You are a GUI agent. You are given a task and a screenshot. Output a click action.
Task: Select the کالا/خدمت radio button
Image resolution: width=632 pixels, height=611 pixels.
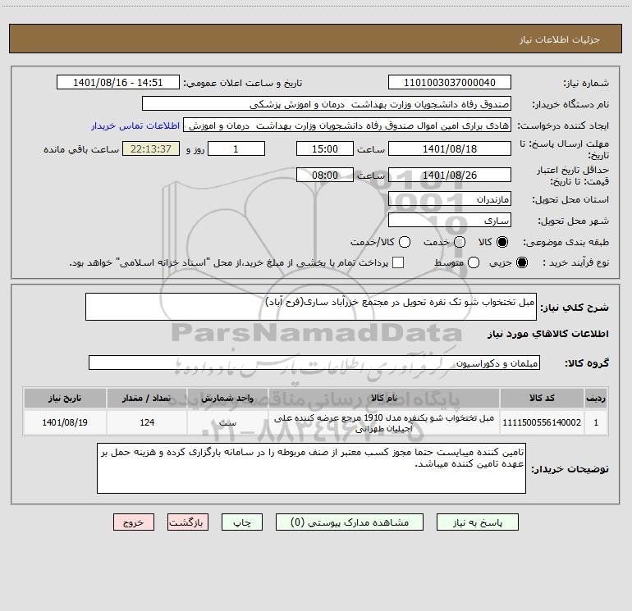click(405, 242)
